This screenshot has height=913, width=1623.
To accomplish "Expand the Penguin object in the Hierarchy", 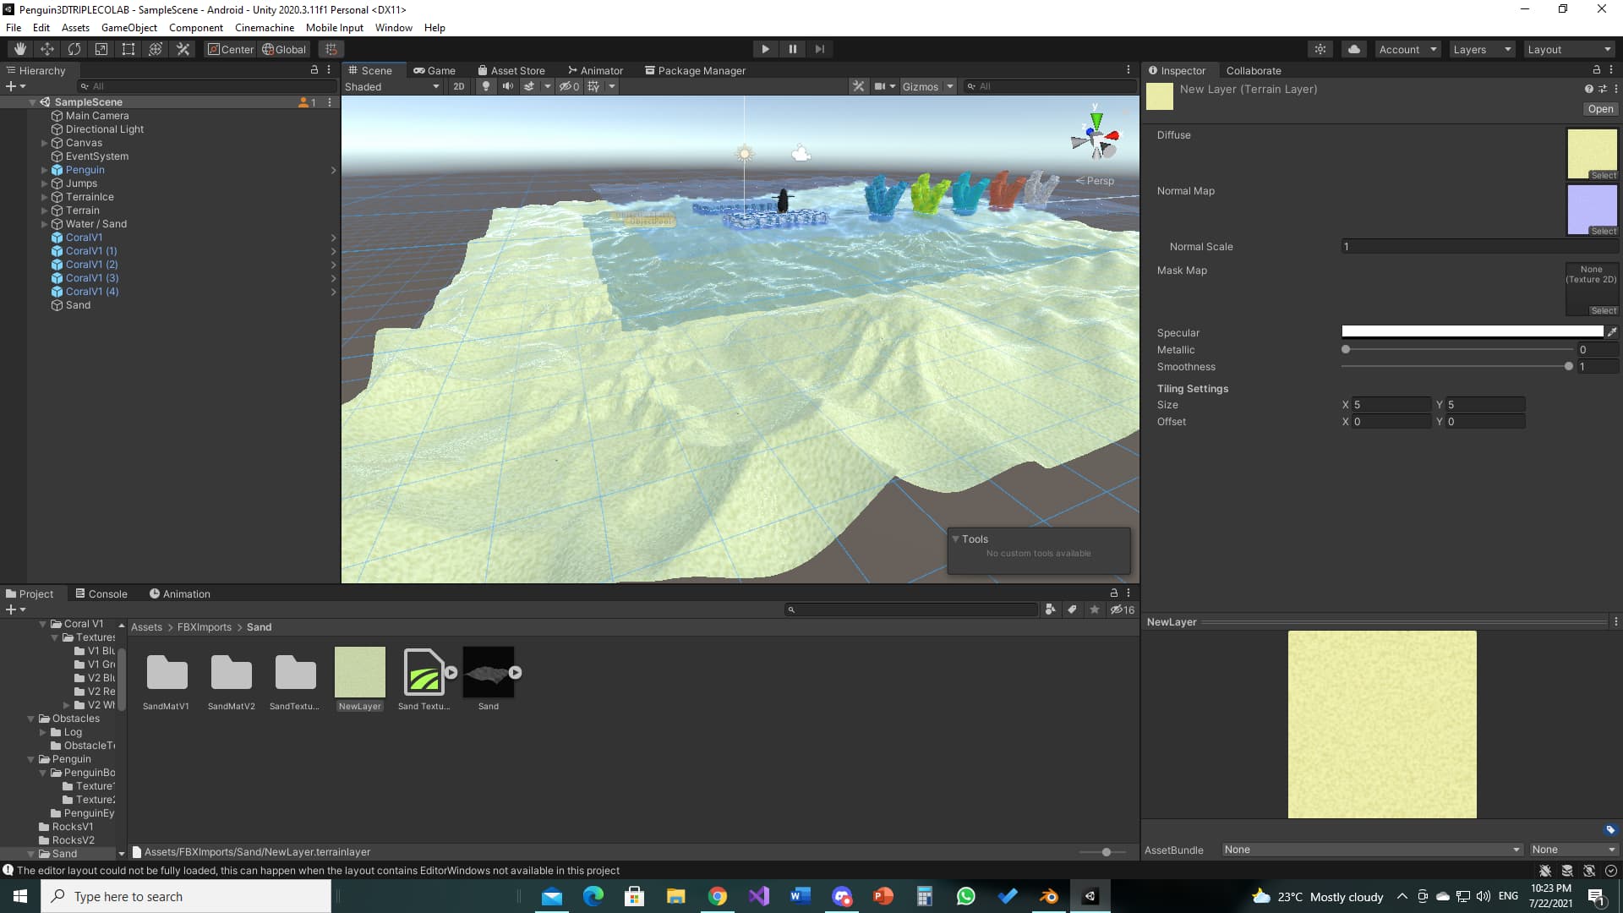I will [x=43, y=170].
